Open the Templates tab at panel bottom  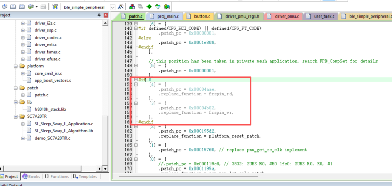pyautogui.click(x=85, y=177)
